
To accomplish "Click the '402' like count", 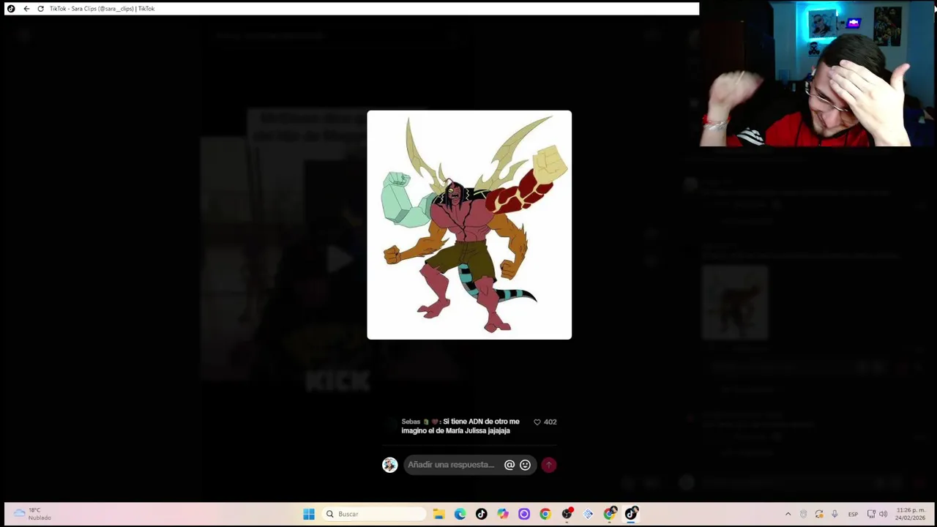I will coord(550,422).
